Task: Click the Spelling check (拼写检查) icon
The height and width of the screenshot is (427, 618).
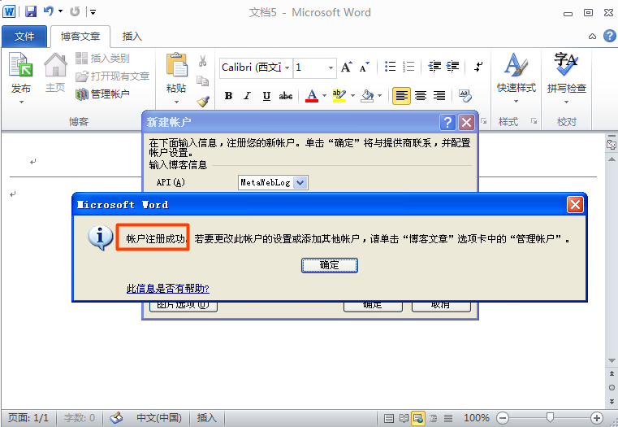Action: point(566,67)
